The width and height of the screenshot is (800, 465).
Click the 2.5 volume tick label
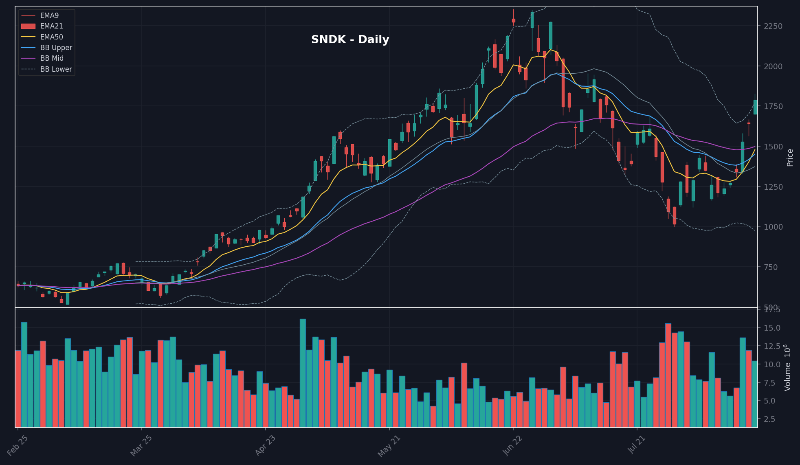[x=770, y=419]
